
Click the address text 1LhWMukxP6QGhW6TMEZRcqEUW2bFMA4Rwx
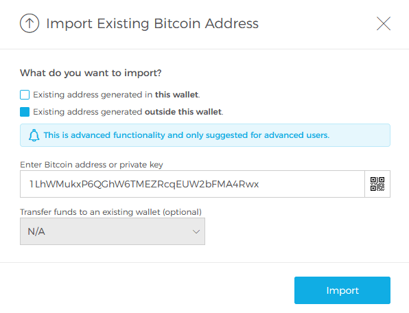point(144,184)
